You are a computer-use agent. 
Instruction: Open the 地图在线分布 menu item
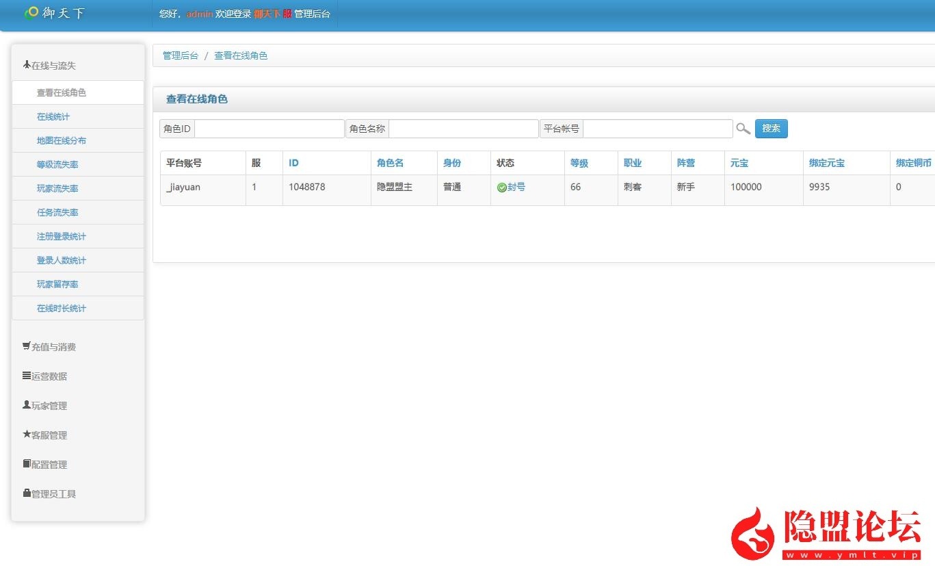57,140
